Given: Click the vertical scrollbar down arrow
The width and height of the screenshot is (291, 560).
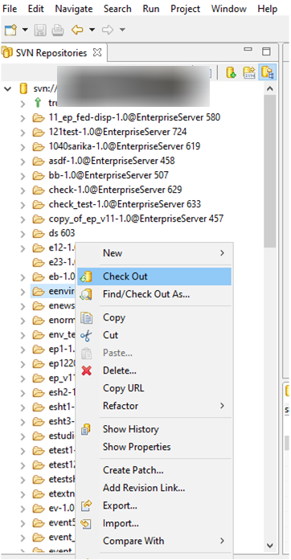Looking at the screenshot, I should tap(270, 546).
